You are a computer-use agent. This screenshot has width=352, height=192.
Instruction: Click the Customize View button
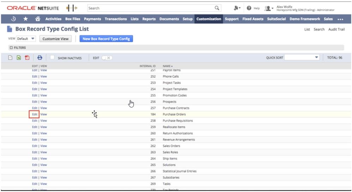click(55, 39)
